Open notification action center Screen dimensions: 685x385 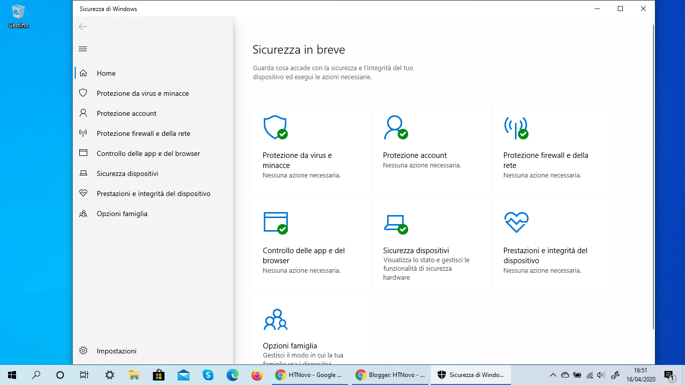pyautogui.click(x=669, y=375)
